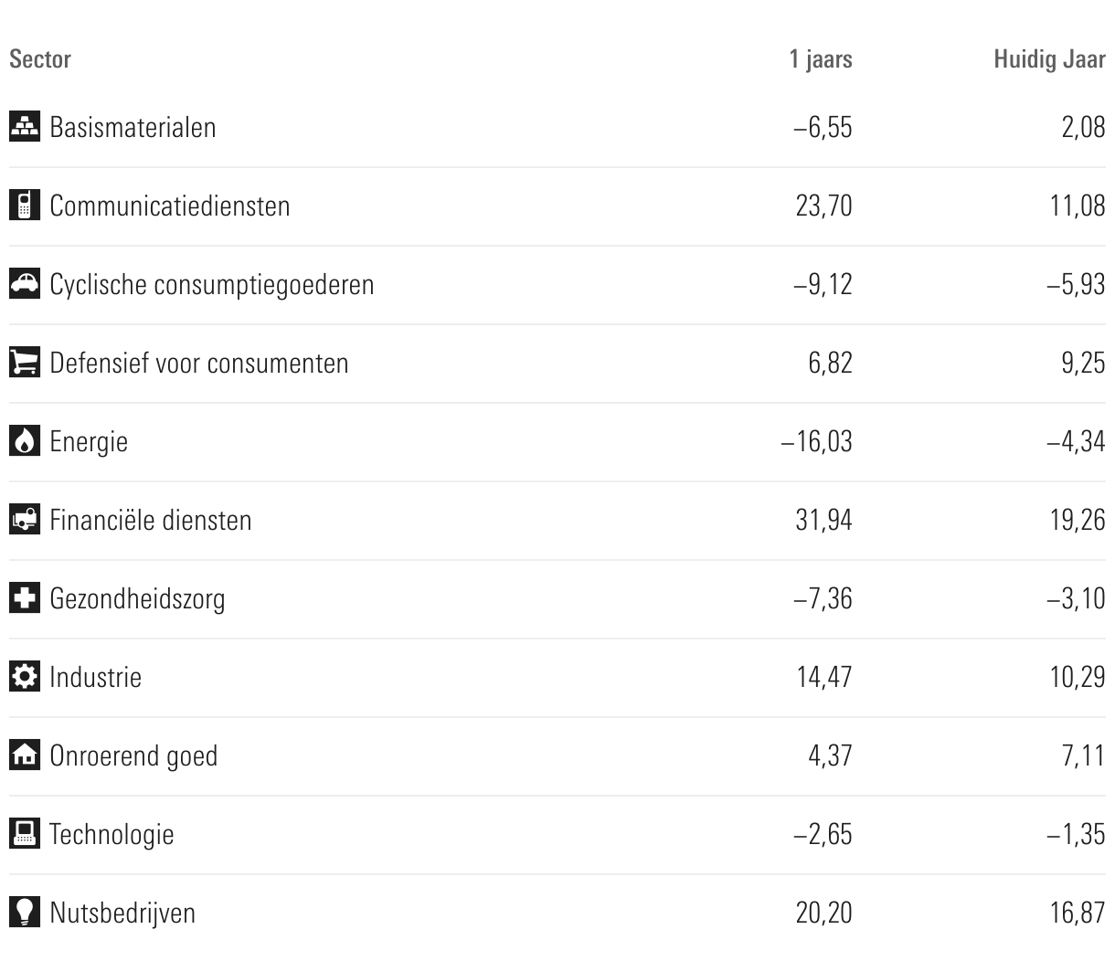Select the Gezondheidszorg sector name
Screen dimensions: 1115x961
click(x=137, y=598)
